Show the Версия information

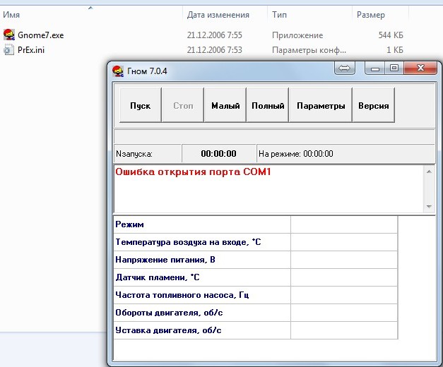[x=374, y=105]
